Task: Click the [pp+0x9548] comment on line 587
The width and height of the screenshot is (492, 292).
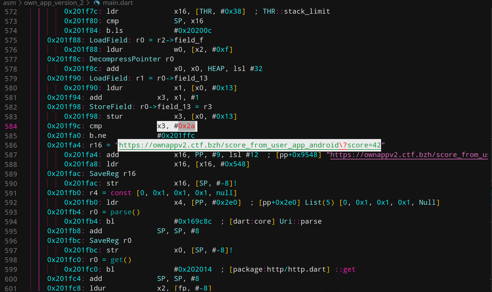Action: 298,155
